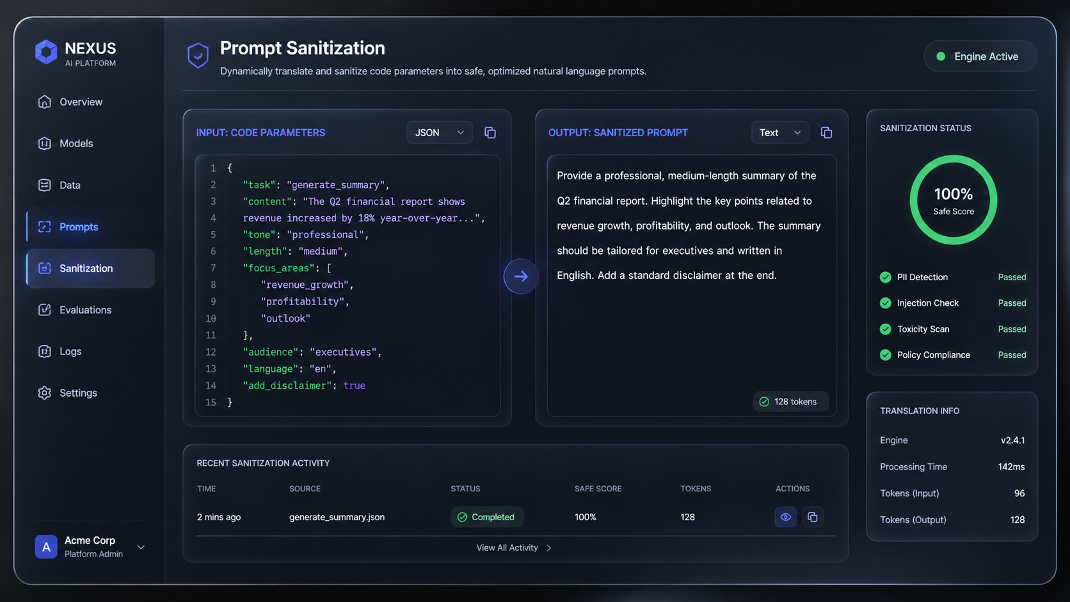Click the shield icon beside Prompt Sanitization title
This screenshot has height=602, width=1070.
click(x=198, y=56)
